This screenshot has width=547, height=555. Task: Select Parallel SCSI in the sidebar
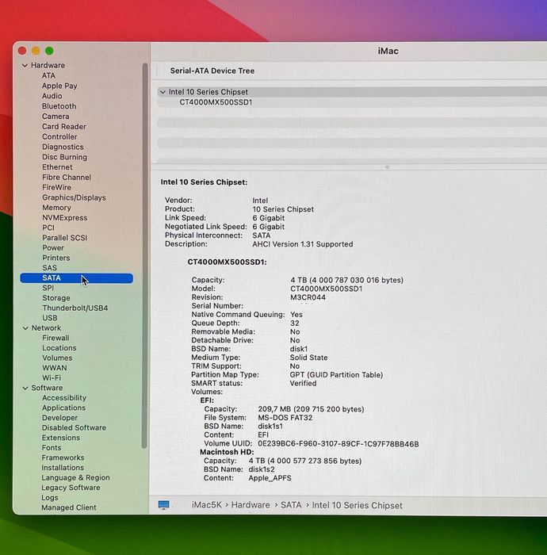point(65,238)
